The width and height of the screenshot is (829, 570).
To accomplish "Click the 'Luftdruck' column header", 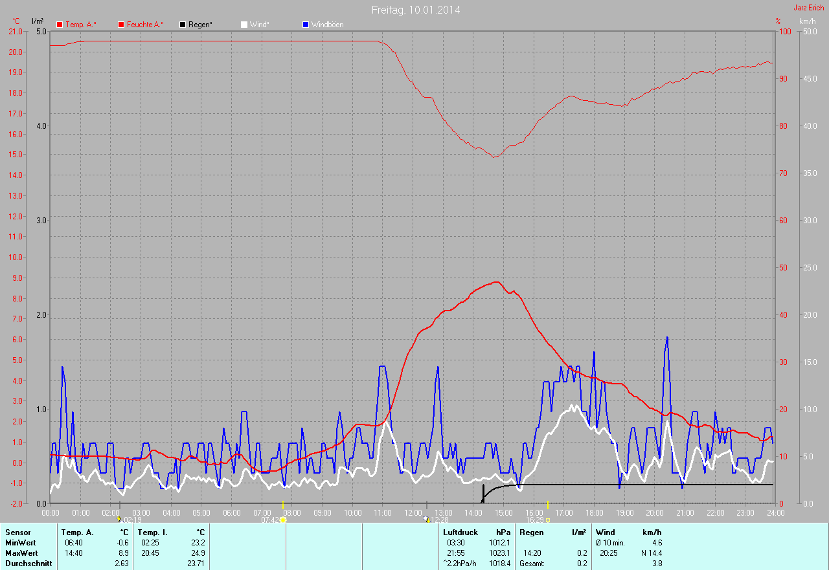I will pyautogui.click(x=460, y=532).
